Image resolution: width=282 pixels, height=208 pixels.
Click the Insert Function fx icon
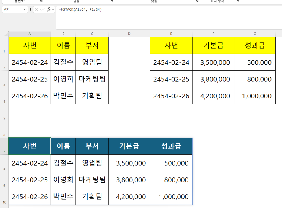pos(48,10)
